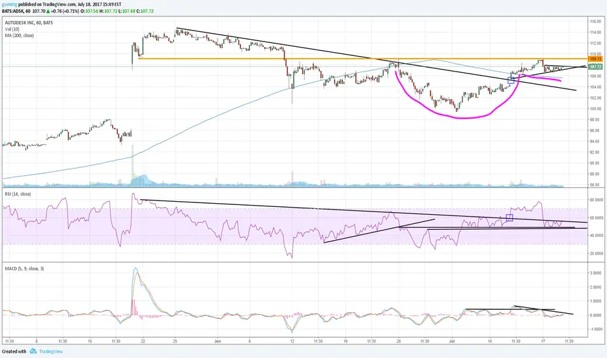The width and height of the screenshot is (607, 358).
Task: Click the 112.00 price axis label
Action: [x=595, y=43]
